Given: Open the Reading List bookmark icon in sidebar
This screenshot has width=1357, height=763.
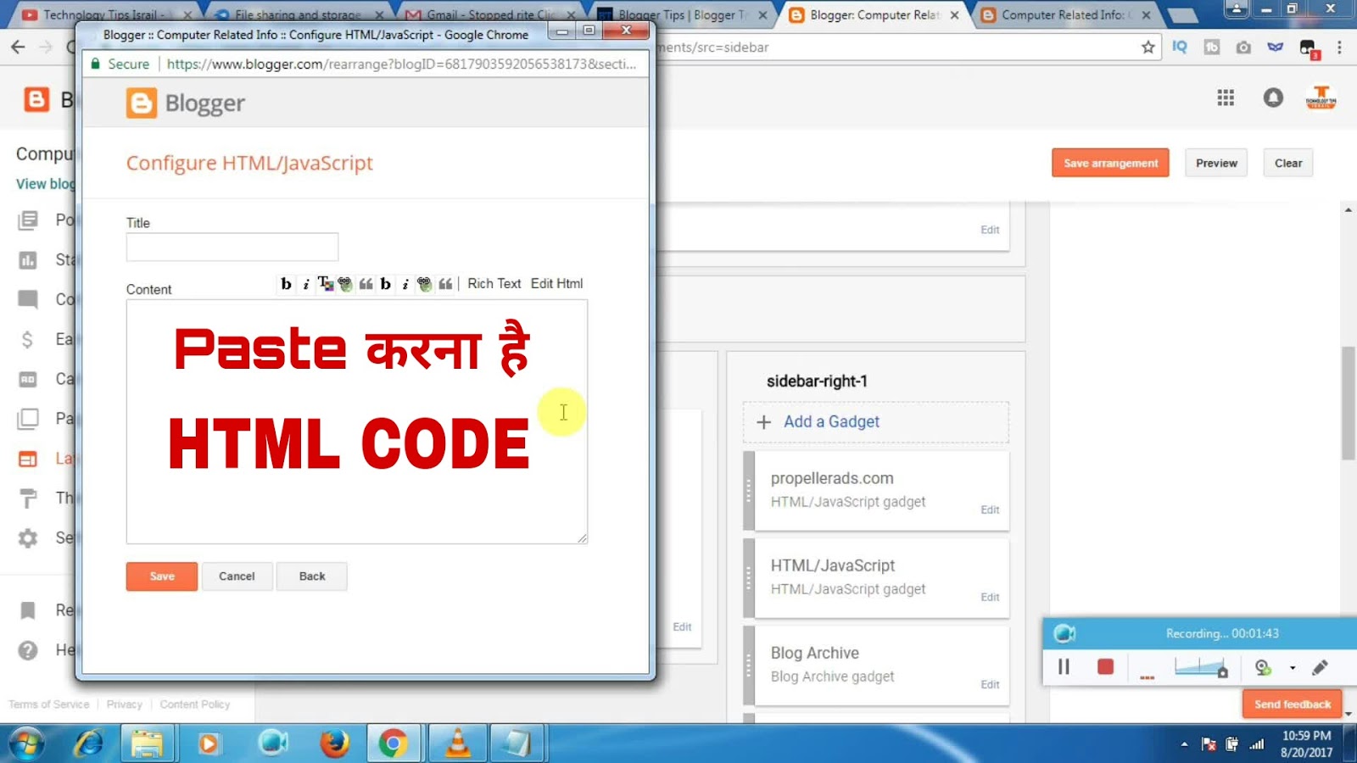Looking at the screenshot, I should 28,610.
